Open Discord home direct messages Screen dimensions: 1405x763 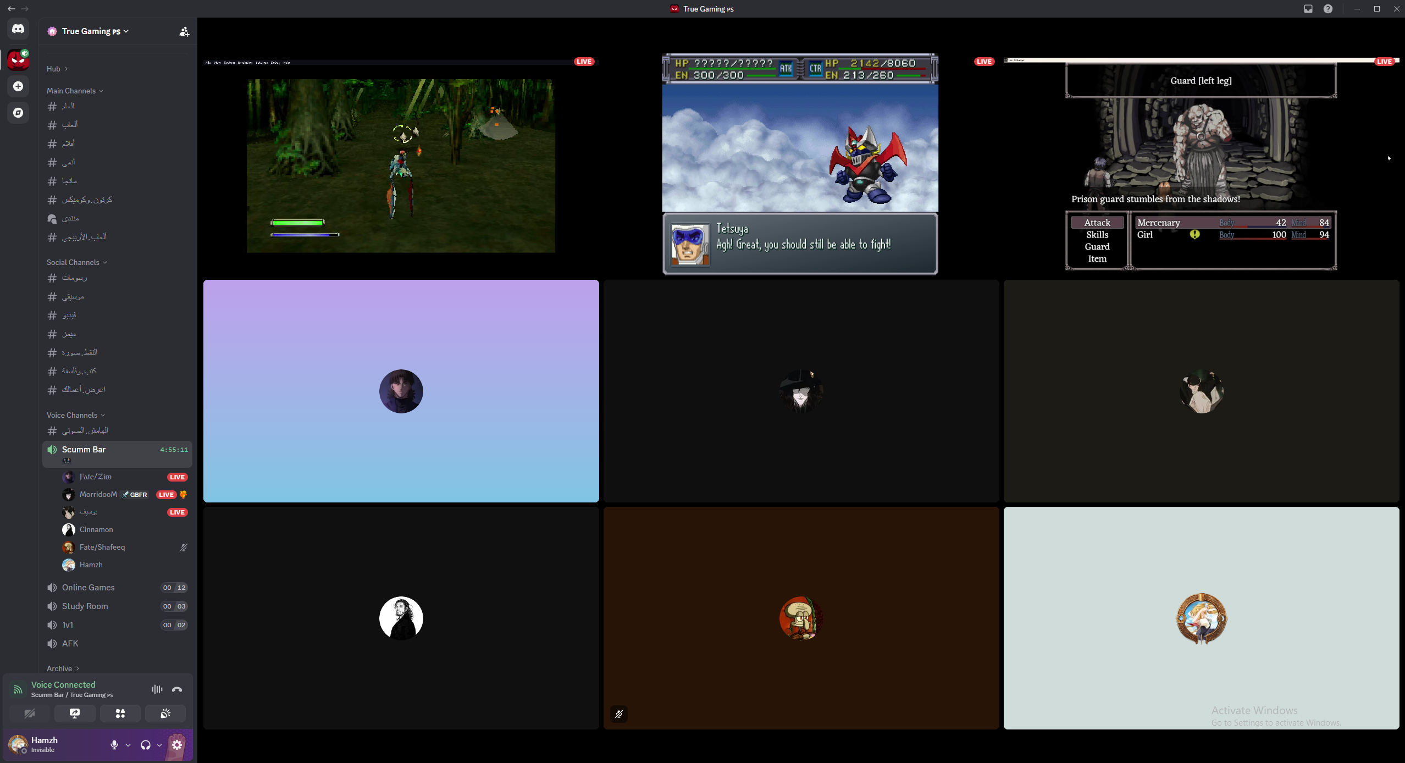[18, 29]
